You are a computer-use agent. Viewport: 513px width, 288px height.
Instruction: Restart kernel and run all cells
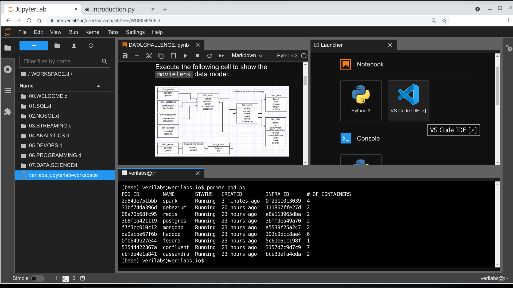pos(221,56)
